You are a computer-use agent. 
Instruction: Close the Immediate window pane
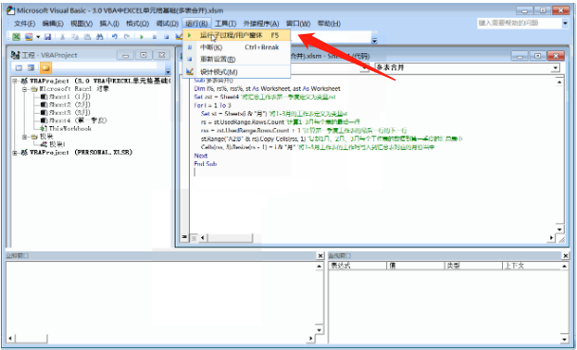coord(320,256)
